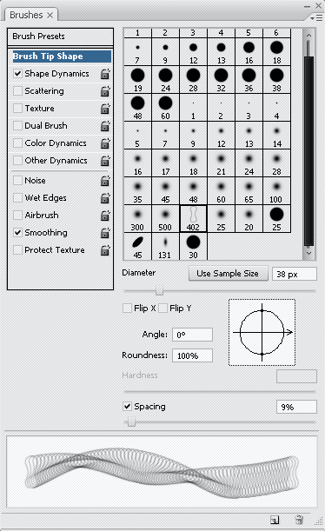This screenshot has height=531, width=325.
Task: Toggle the lock icon for Texture
Action: [105, 109]
